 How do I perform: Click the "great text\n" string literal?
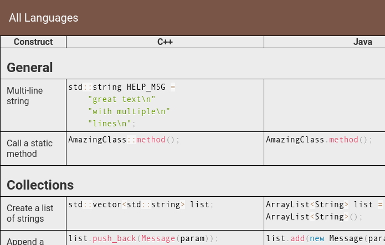121,99
